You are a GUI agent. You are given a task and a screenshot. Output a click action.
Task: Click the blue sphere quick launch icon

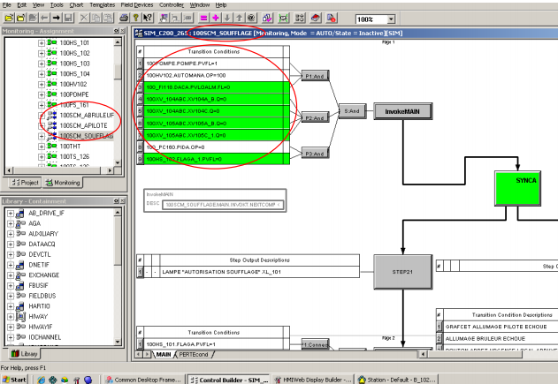click(x=88, y=380)
